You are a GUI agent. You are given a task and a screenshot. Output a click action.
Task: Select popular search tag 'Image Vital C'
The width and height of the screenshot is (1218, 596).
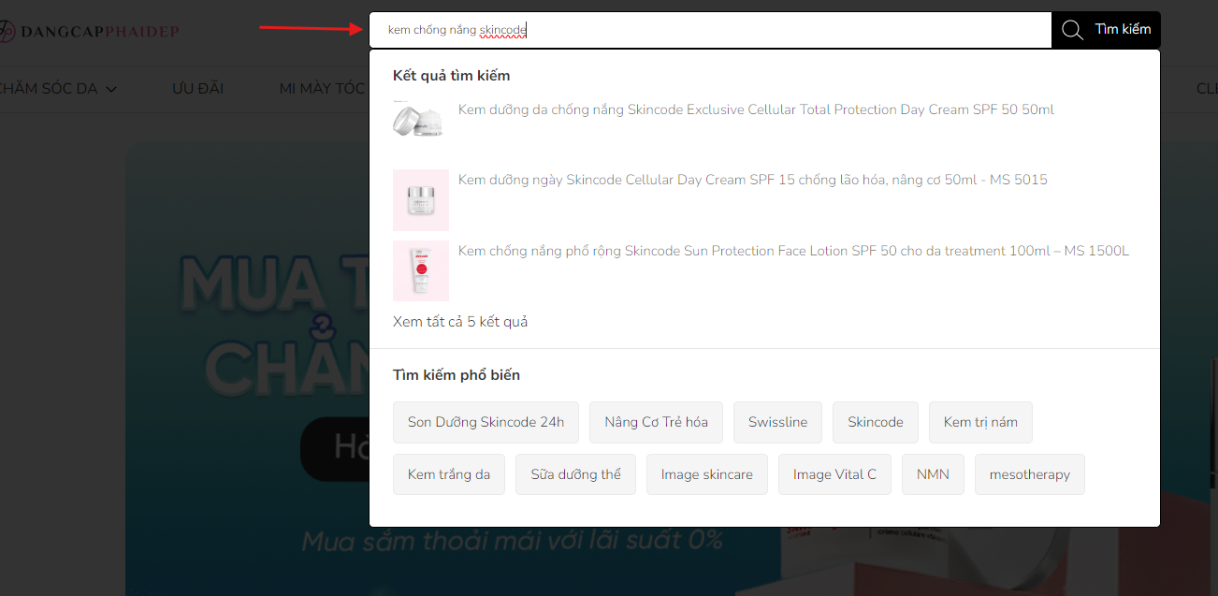834,474
